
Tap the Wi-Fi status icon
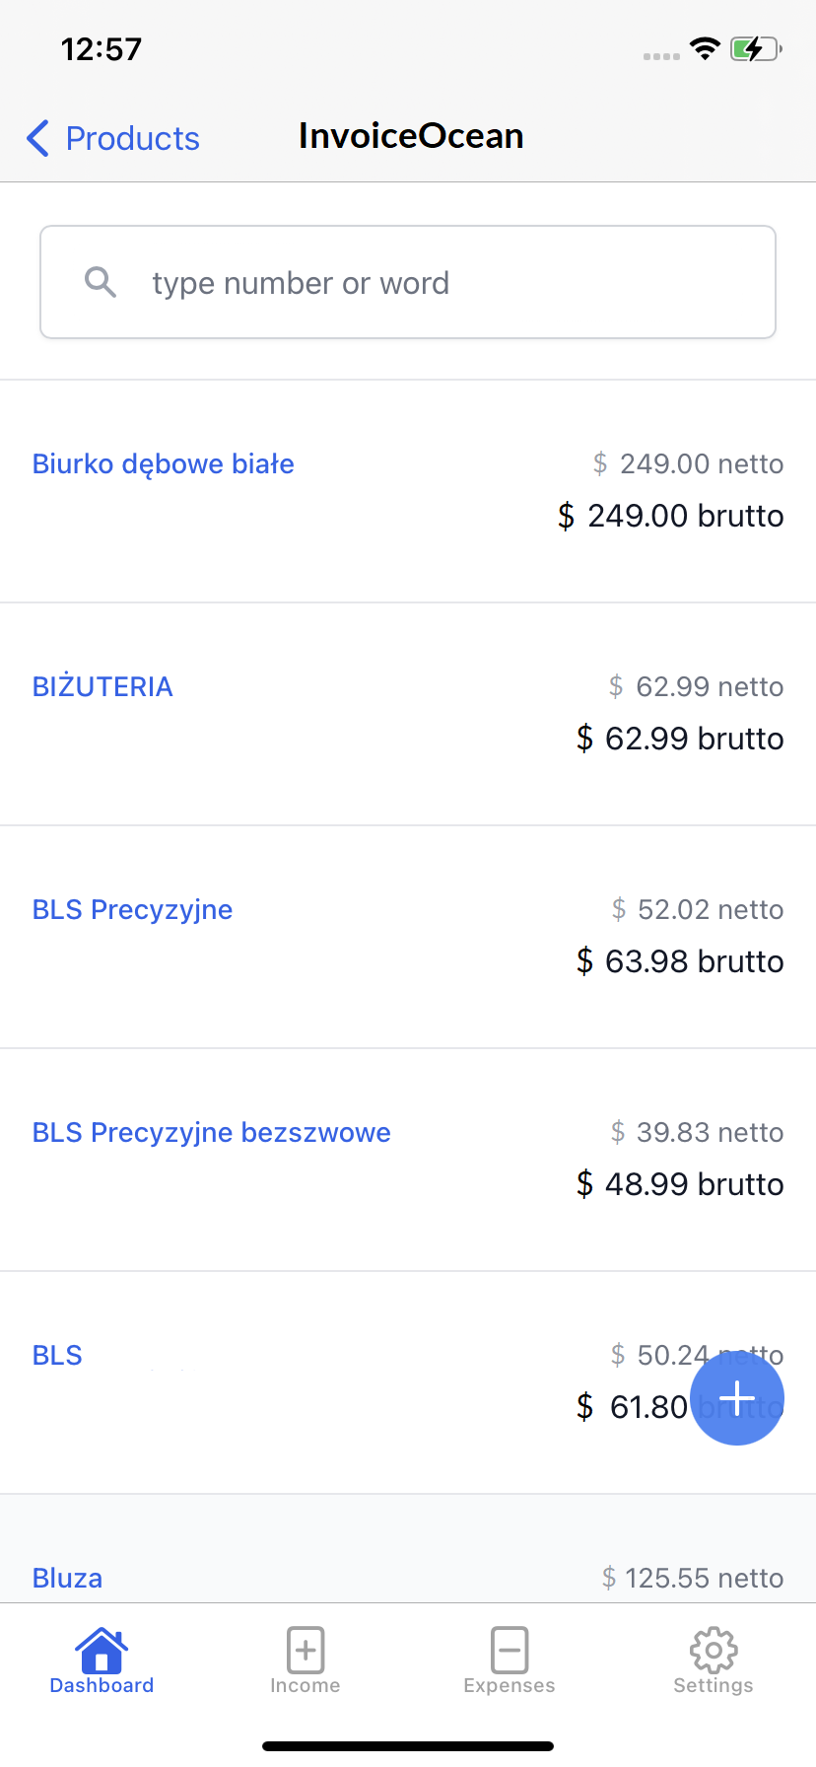[x=705, y=48]
